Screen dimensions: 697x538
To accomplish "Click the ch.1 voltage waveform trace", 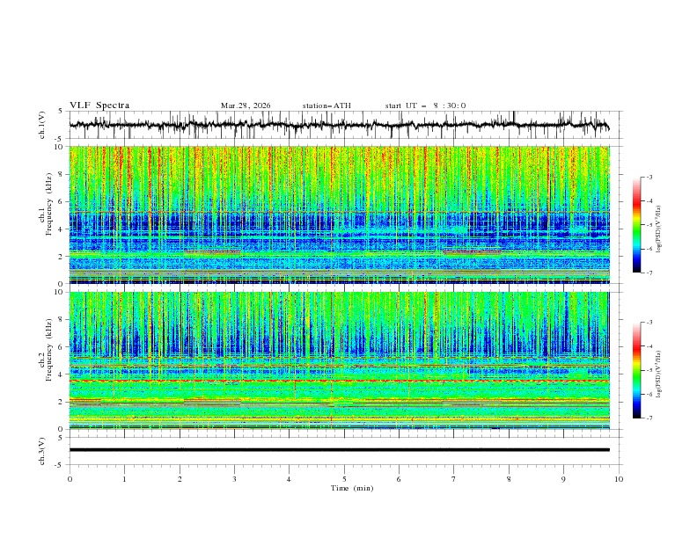I will [339, 125].
